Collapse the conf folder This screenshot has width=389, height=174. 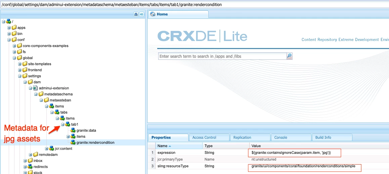point(9,40)
